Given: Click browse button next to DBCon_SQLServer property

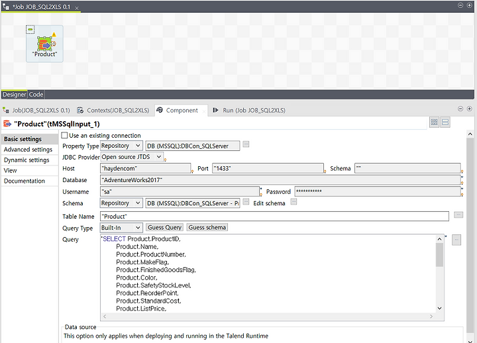Looking at the screenshot, I should 246,144.
